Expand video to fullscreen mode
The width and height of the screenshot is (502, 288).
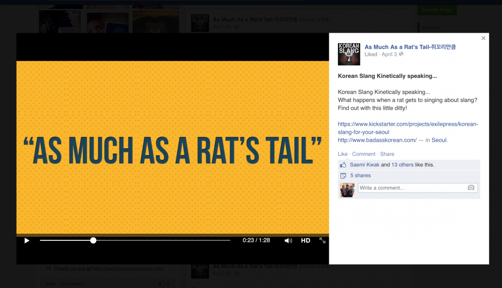point(322,241)
